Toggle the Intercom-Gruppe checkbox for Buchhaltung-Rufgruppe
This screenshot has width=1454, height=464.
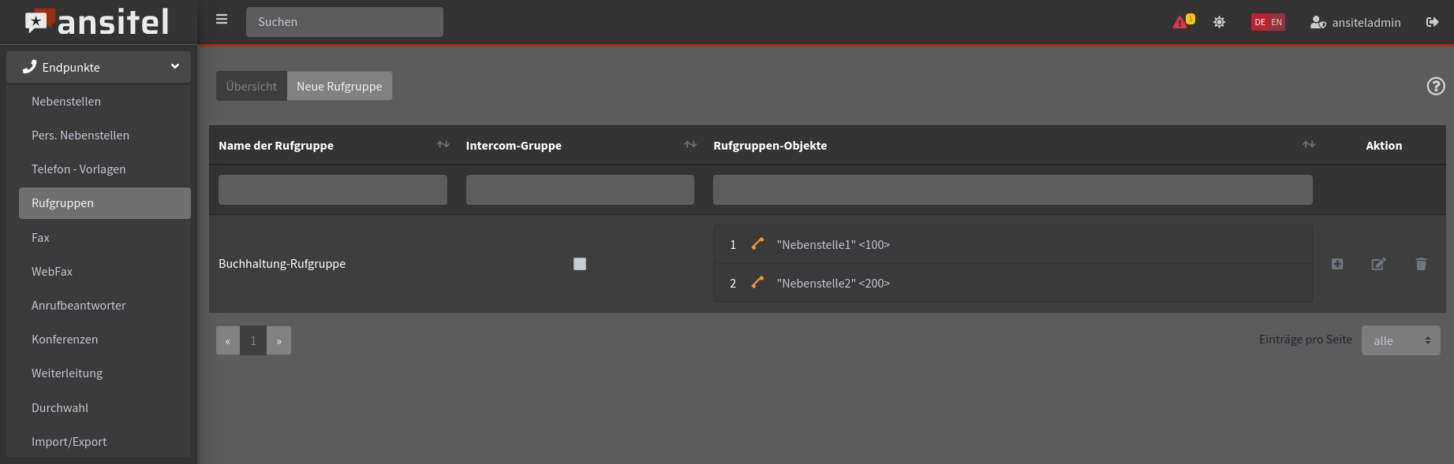point(580,264)
